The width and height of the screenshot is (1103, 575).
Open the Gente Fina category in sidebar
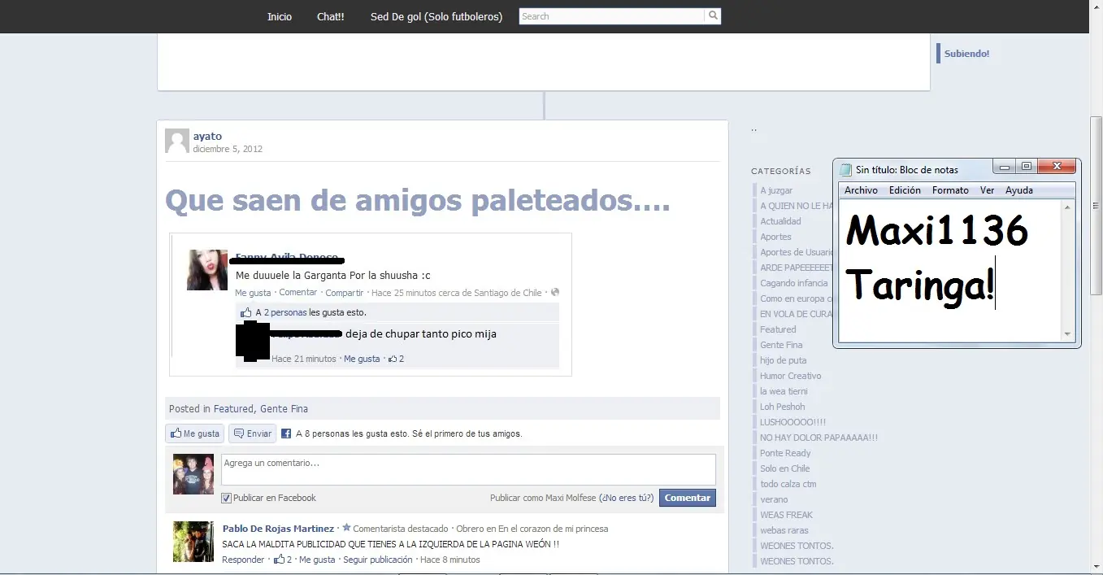point(781,345)
